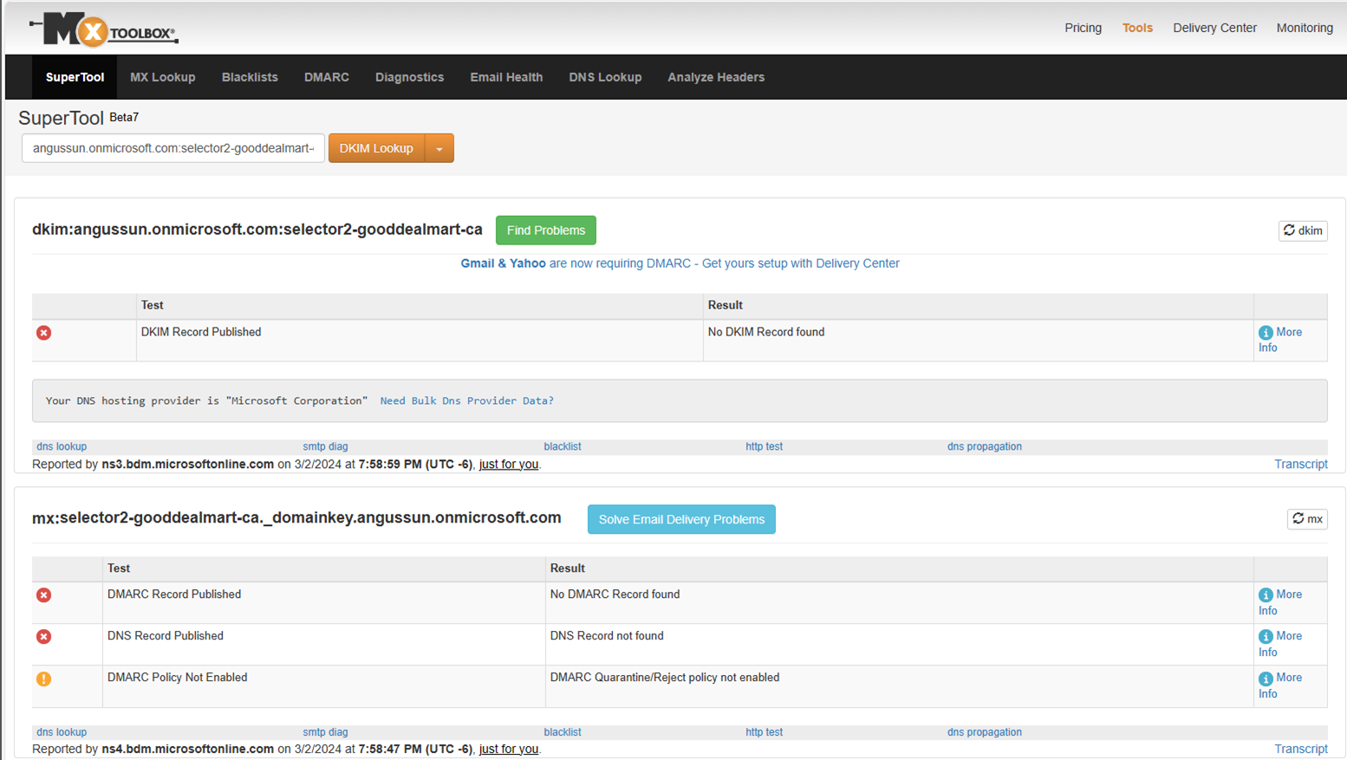
Task: Select the SuperTool tab
Action: [x=75, y=77]
